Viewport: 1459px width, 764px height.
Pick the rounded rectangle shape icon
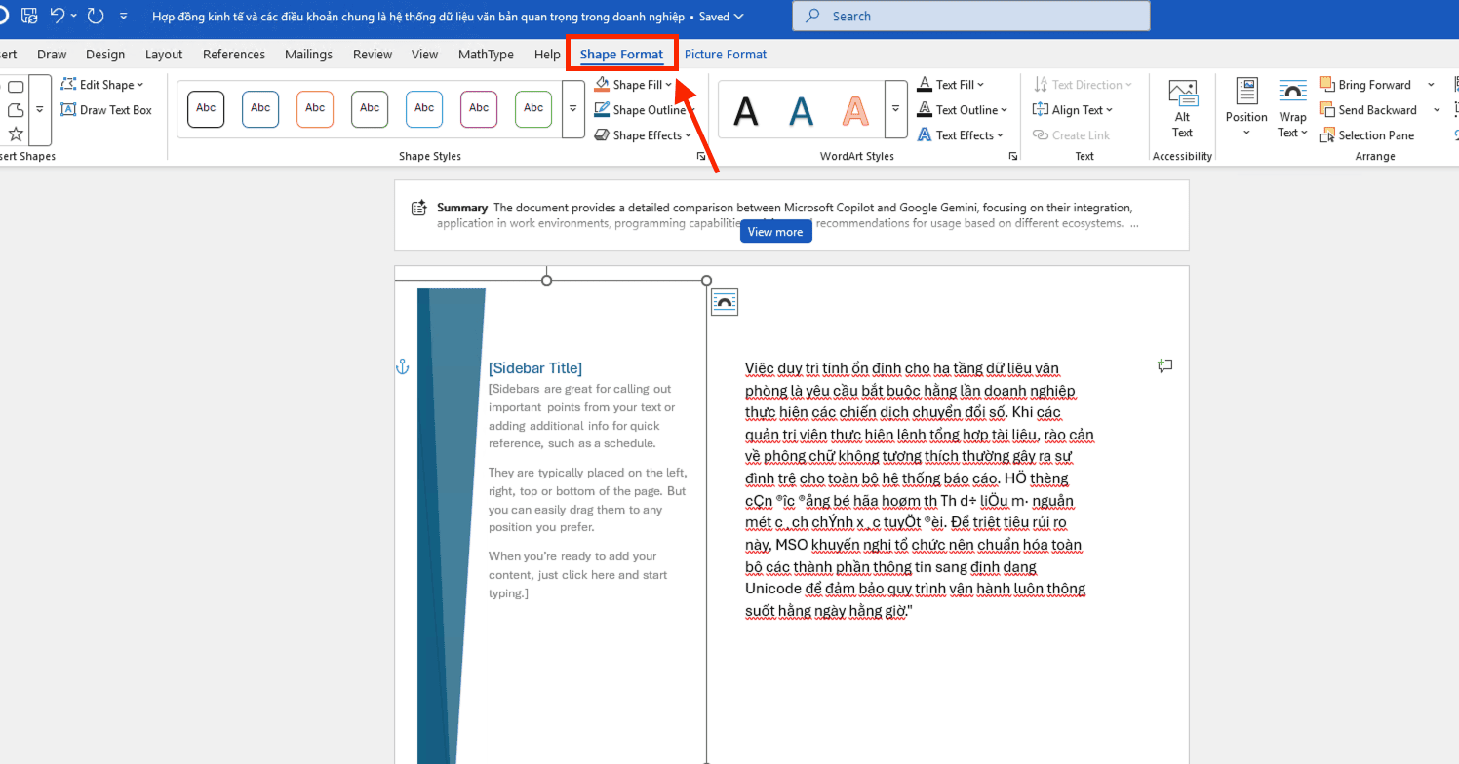click(16, 88)
